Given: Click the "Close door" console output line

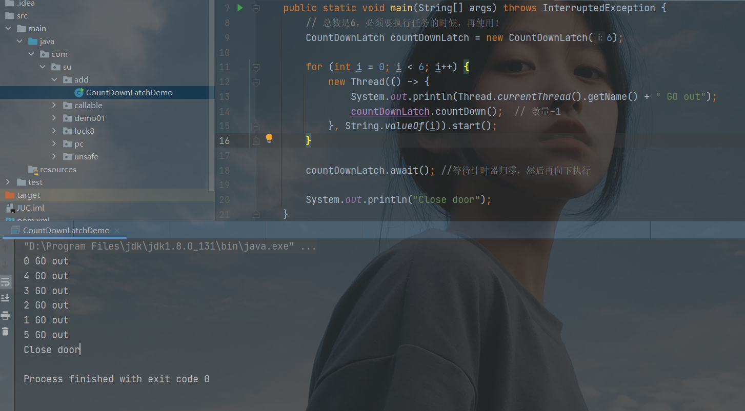Looking at the screenshot, I should (52, 350).
